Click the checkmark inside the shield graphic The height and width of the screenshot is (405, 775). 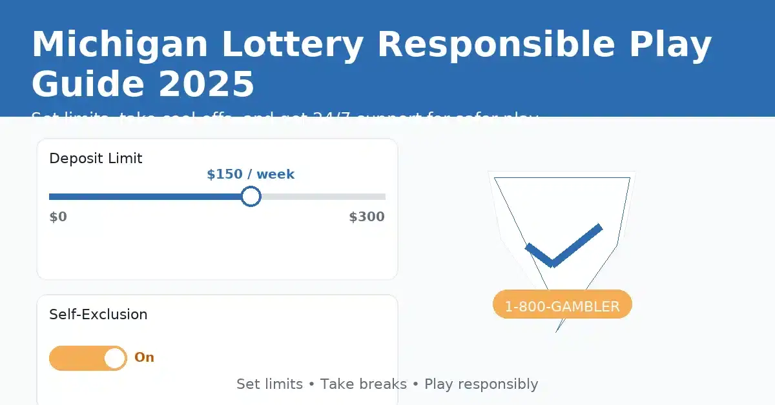tap(562, 245)
